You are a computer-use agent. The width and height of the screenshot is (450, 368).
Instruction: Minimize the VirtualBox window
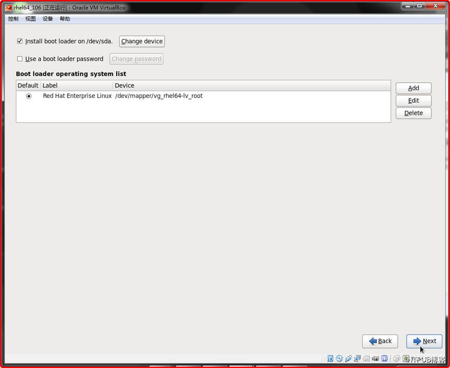pos(408,6)
